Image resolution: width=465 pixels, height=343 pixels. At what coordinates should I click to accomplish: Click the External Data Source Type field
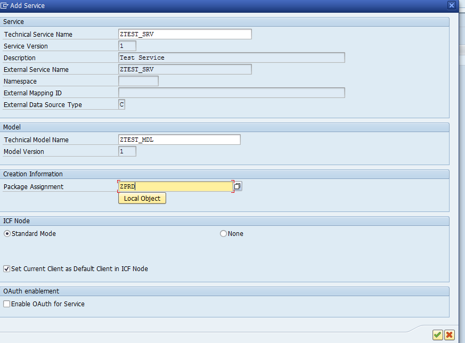coord(121,104)
